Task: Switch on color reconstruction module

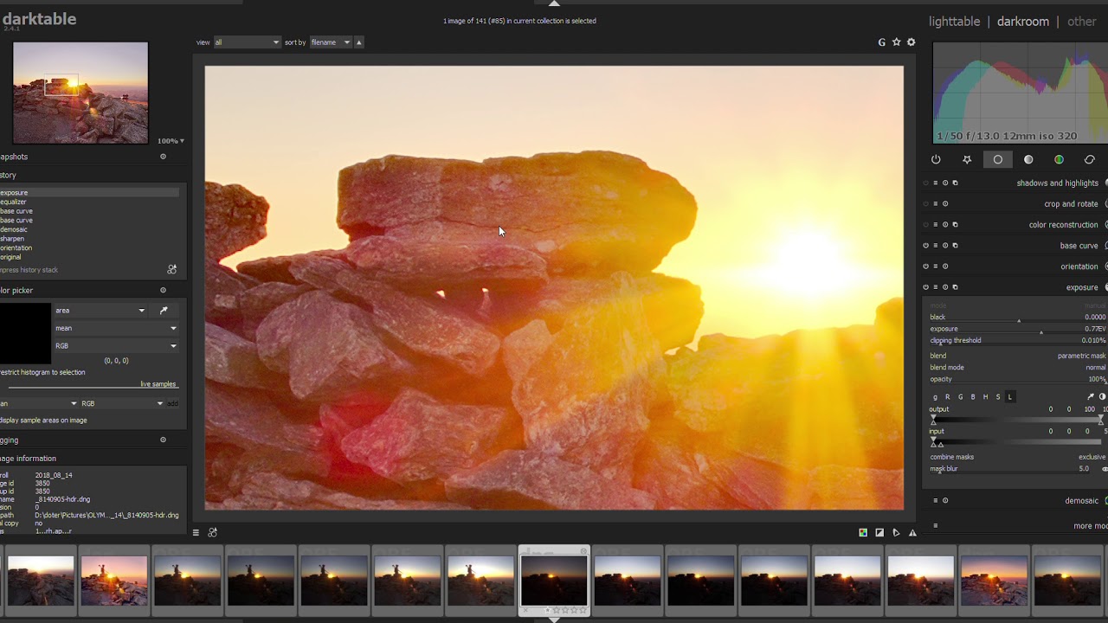Action: [x=925, y=225]
